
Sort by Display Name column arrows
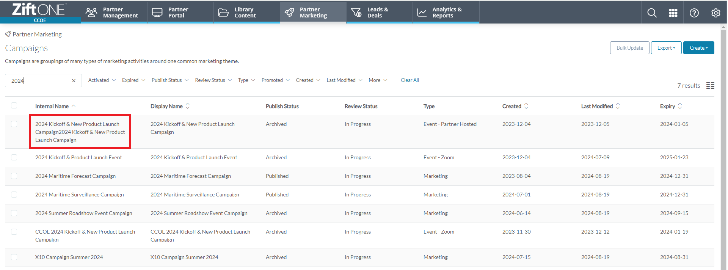[x=188, y=106]
